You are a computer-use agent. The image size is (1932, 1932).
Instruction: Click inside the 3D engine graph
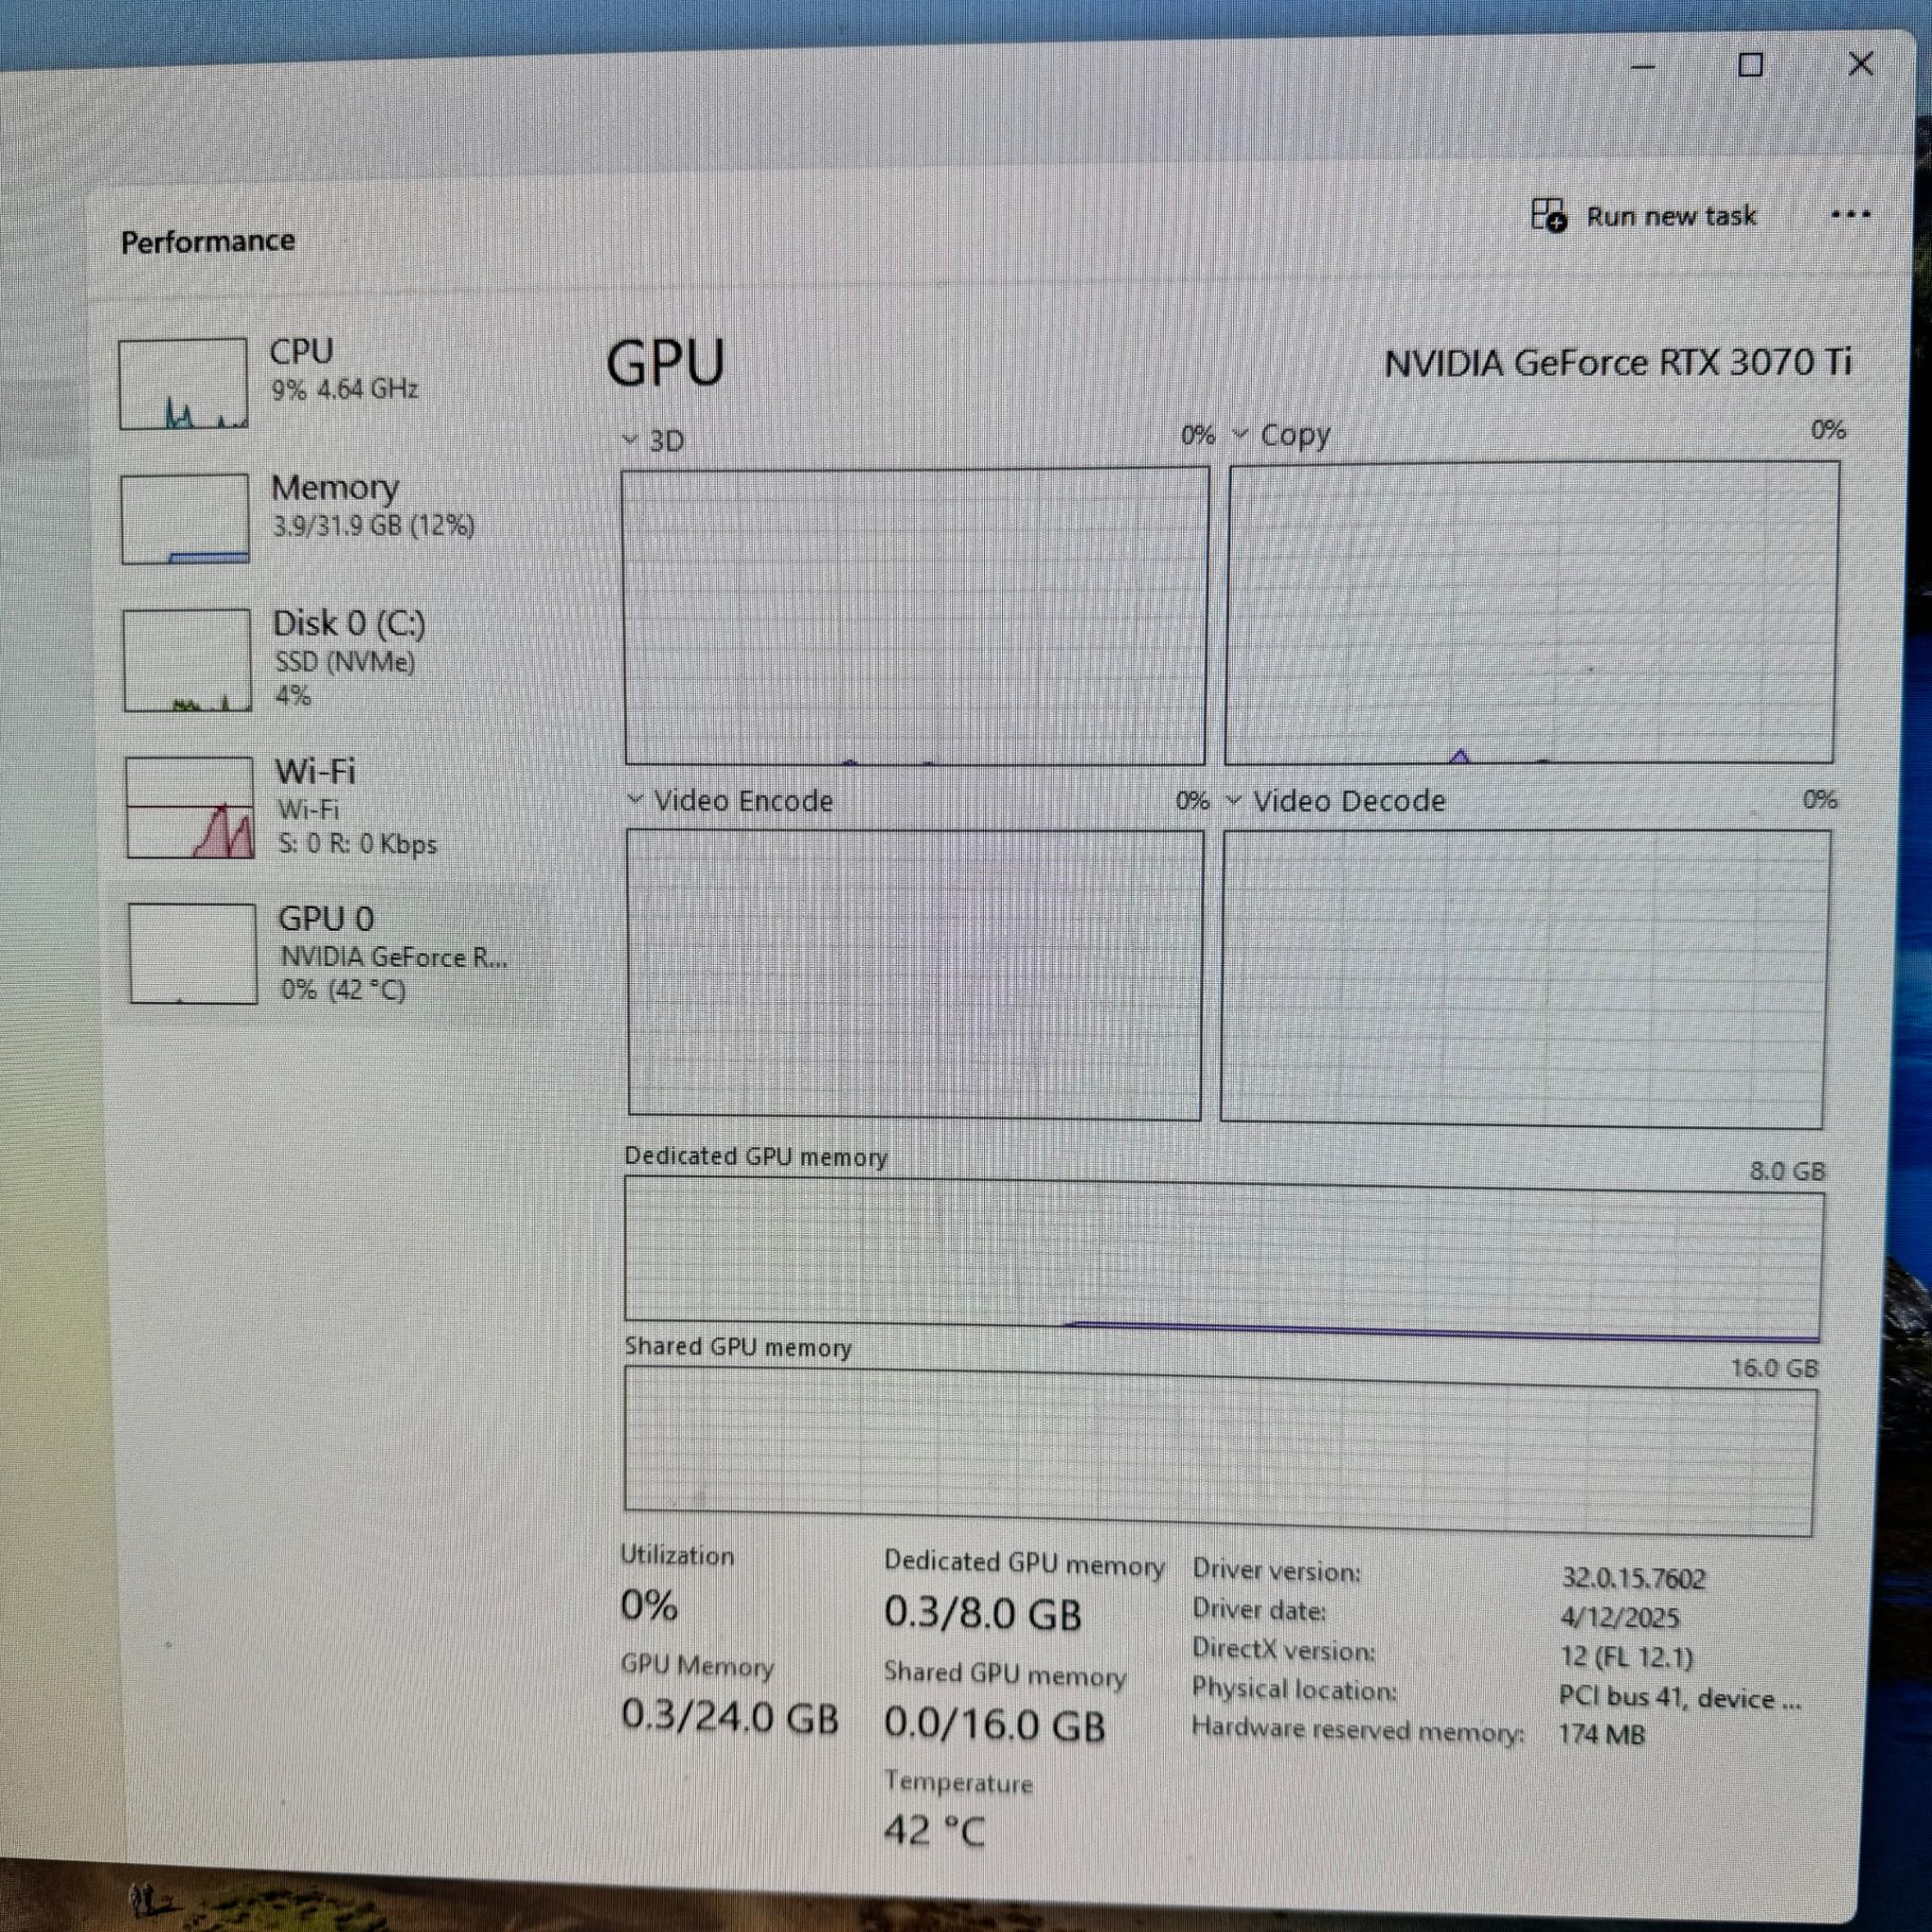click(915, 616)
